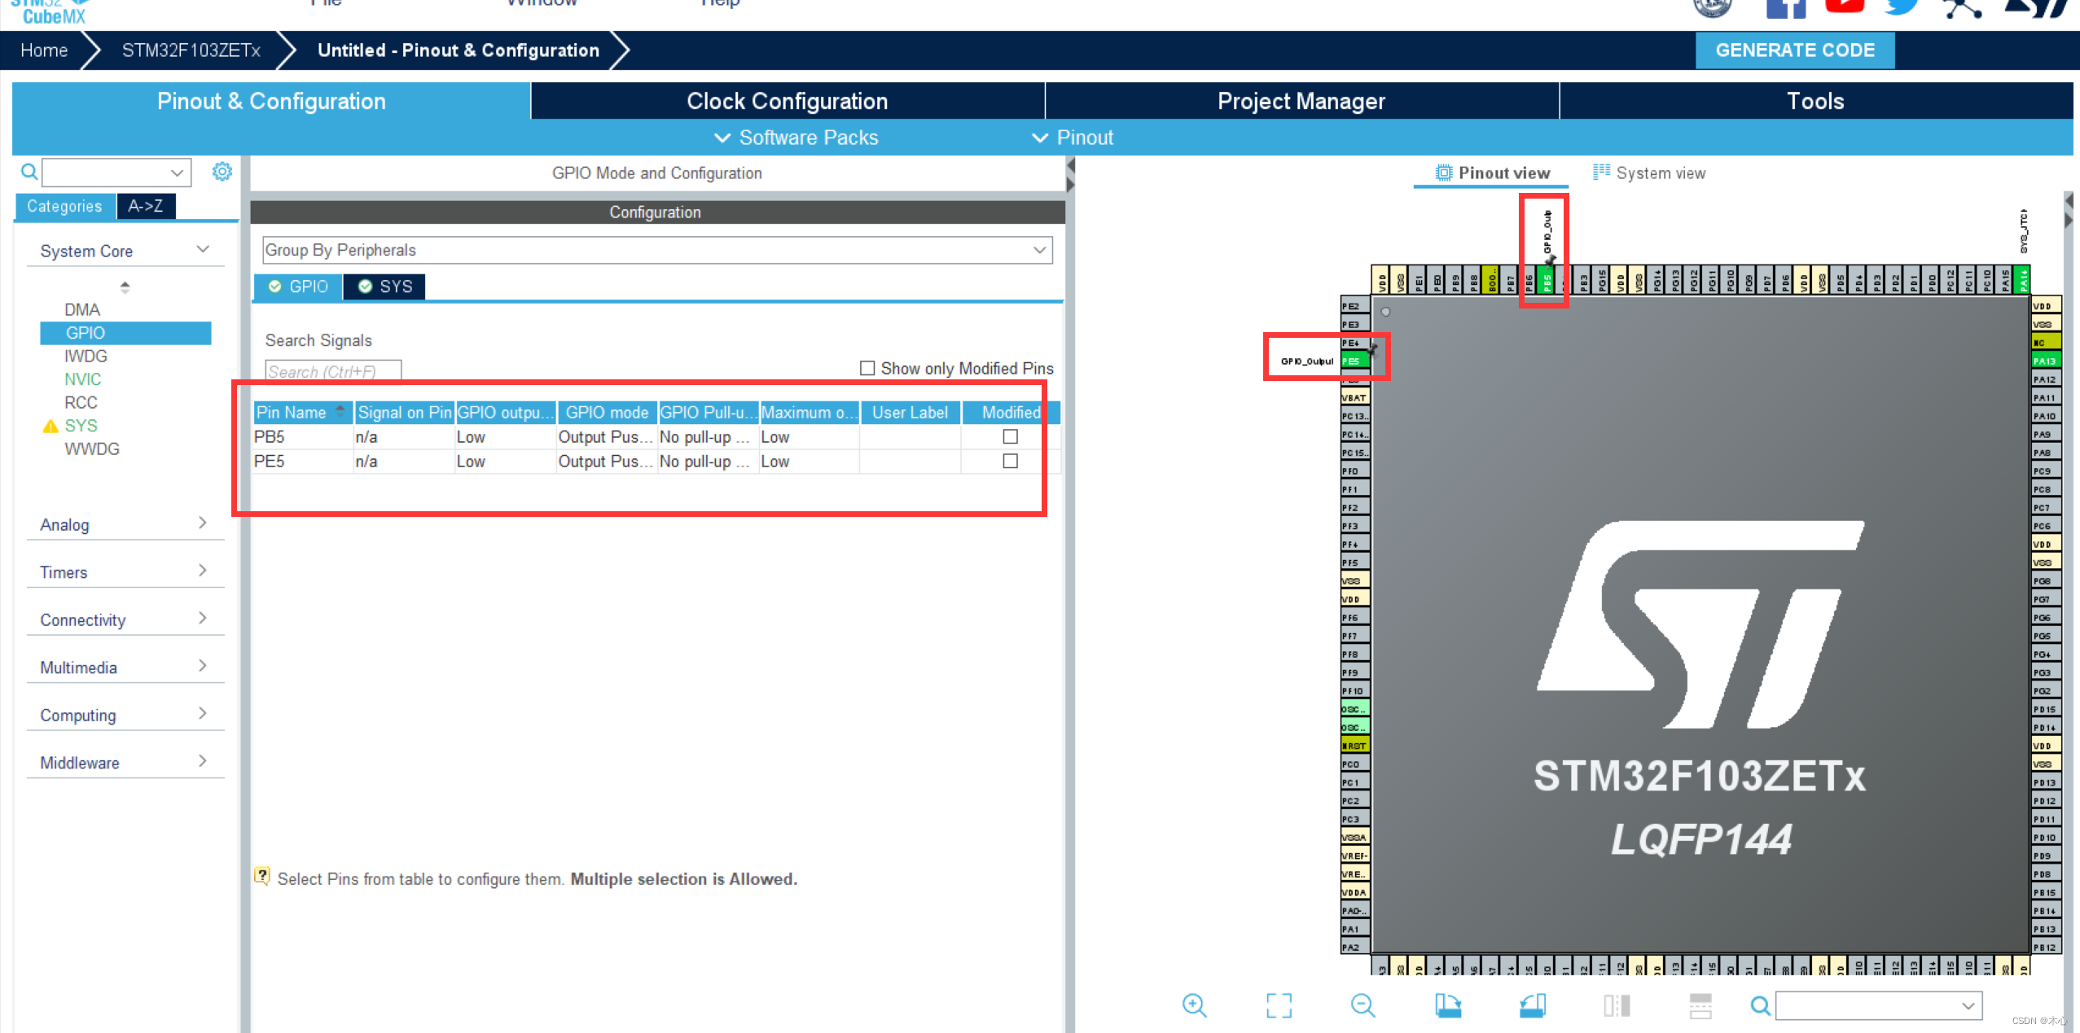Select the green PB5 pin on the chip

point(1547,281)
